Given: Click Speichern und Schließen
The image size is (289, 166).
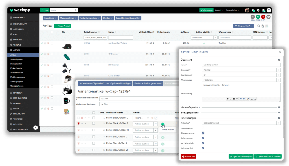Looking at the screenshot, I should click(268, 156).
